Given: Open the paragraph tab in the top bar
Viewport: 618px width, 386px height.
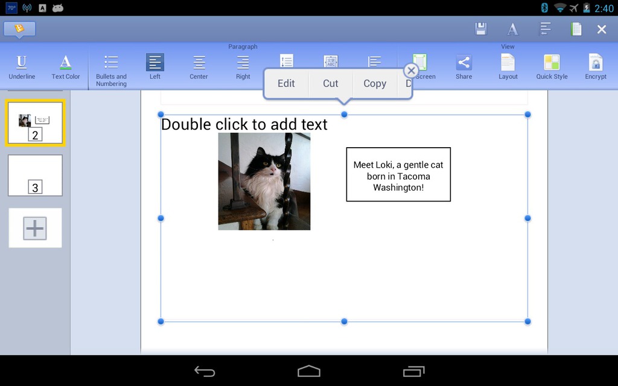Looking at the screenshot, I should pyautogui.click(x=545, y=29).
